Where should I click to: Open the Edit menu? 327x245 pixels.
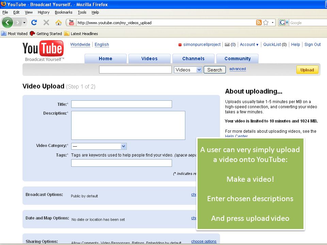coord(16,12)
